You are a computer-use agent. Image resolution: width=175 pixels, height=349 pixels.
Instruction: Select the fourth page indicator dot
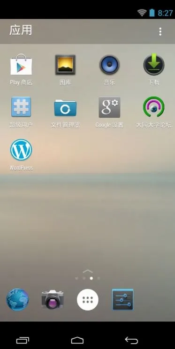click(99, 278)
